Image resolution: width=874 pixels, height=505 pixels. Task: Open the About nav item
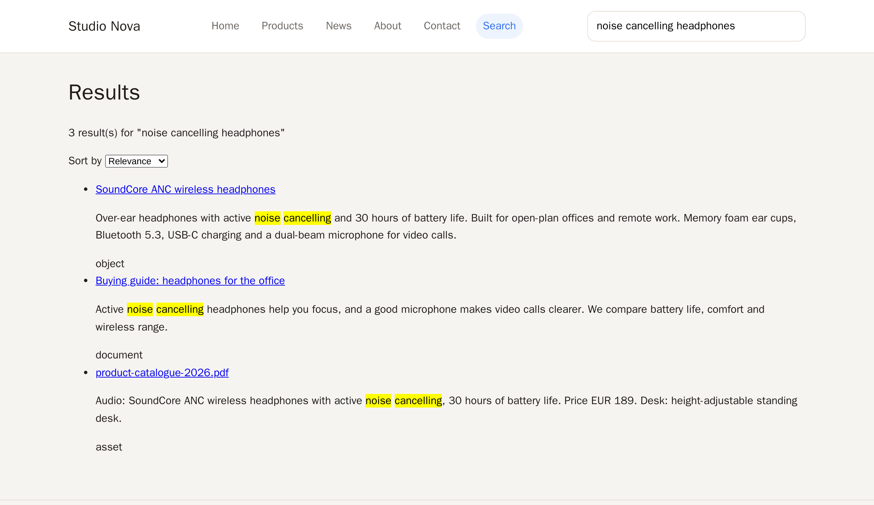(387, 26)
